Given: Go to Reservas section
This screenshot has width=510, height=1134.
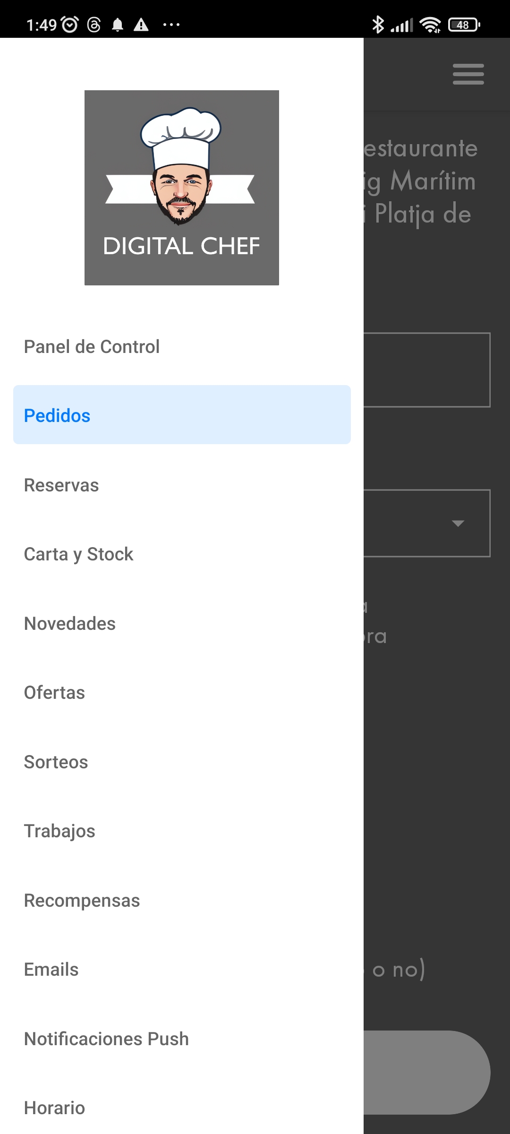Looking at the screenshot, I should (61, 485).
